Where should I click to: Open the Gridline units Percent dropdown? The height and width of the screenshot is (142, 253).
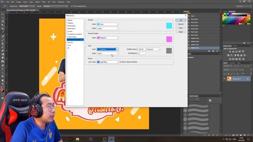153,49
